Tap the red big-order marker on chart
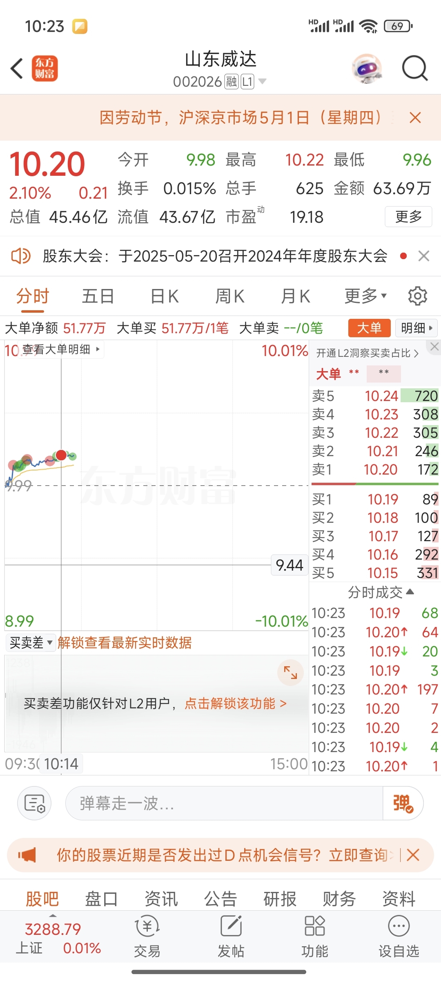This screenshot has height=981, width=441. (61, 455)
